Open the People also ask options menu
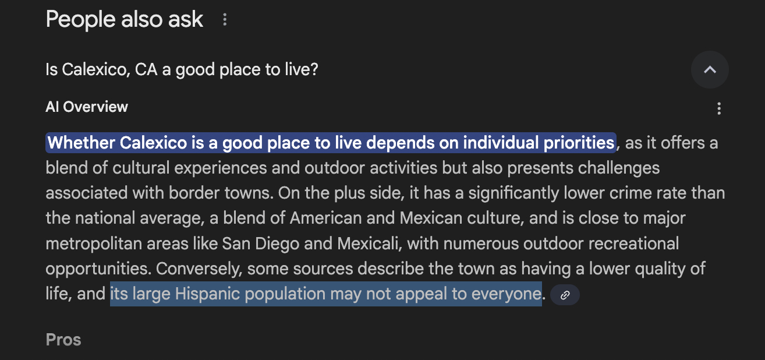The width and height of the screenshot is (765, 360). (225, 20)
